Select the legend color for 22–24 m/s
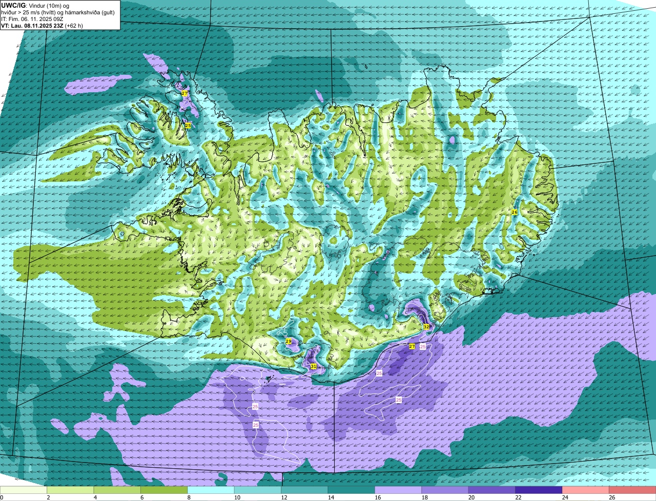This screenshot has width=656, height=501. [539, 490]
